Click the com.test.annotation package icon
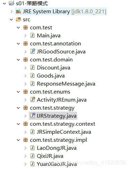 25,44
